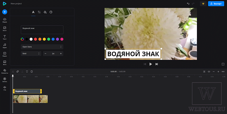Increase font size with plus button
Viewport: 227px width, 114px height.
coord(61,54)
